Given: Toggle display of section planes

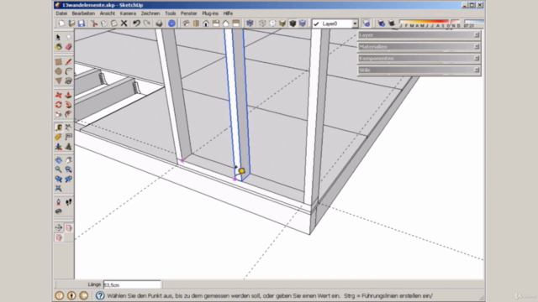Looking at the screenshot, I should [69, 227].
